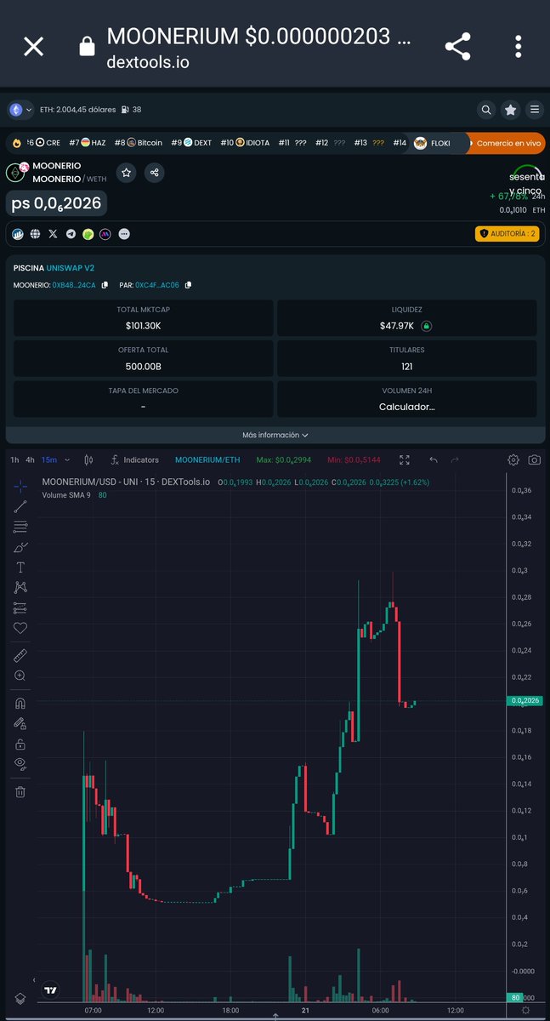The height and width of the screenshot is (1021, 550).
Task: Open the token X (Twitter) link
Action: coord(53,233)
